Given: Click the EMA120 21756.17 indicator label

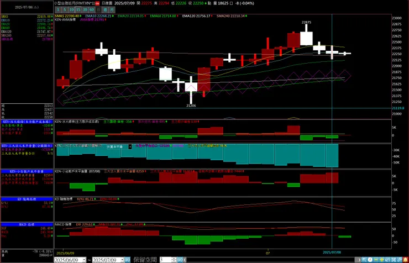Looking at the screenshot, I should (197, 16).
